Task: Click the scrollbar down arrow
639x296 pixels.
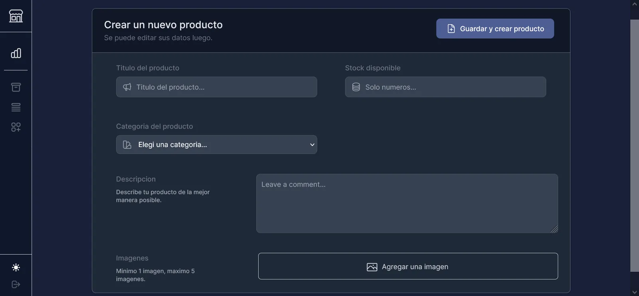Action: pos(635,292)
